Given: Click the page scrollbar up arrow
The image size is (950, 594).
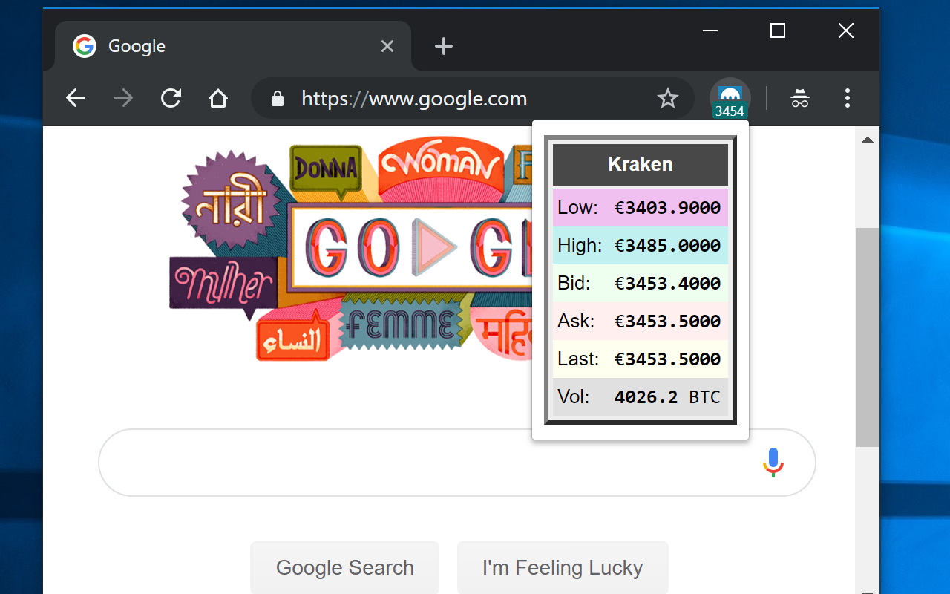Looking at the screenshot, I should tap(867, 139).
